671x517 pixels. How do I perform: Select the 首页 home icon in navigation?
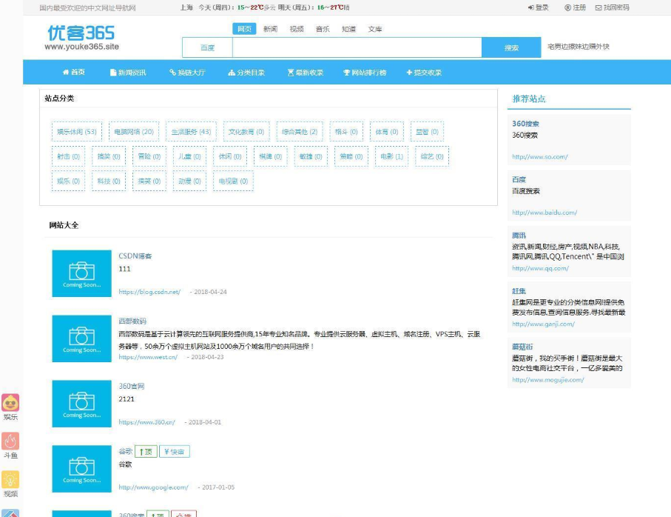(x=65, y=72)
